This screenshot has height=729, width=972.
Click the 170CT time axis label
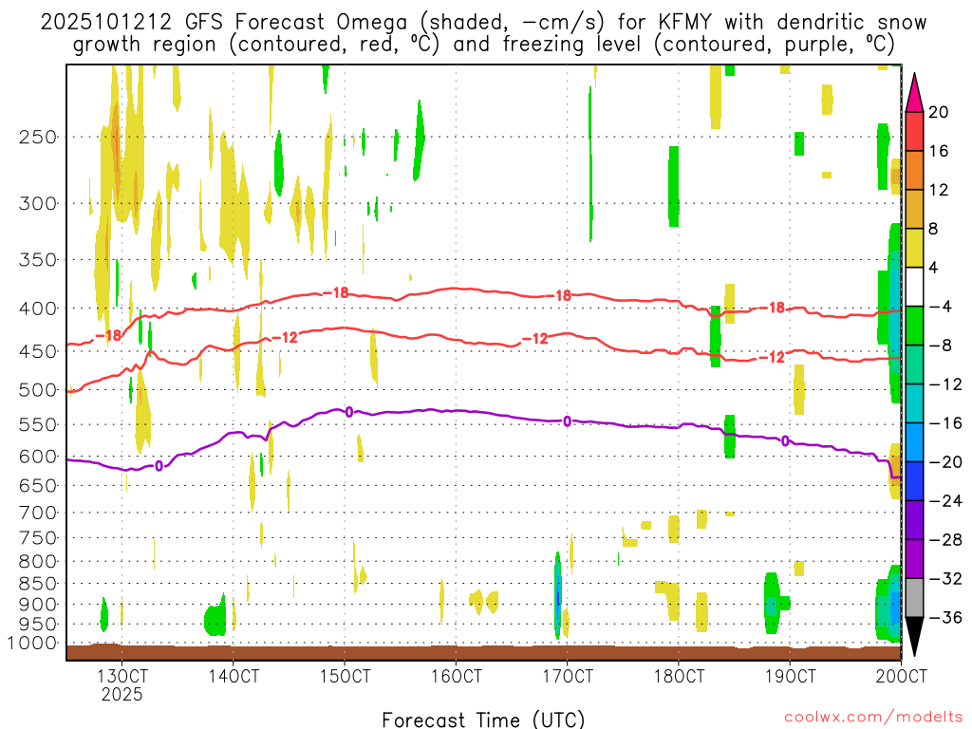568,676
